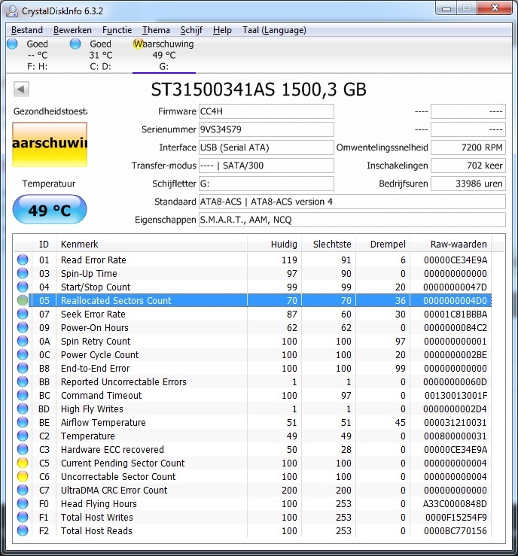The width and height of the screenshot is (518, 556).
Task: Click the Firmware field CC4H
Action: 266,111
